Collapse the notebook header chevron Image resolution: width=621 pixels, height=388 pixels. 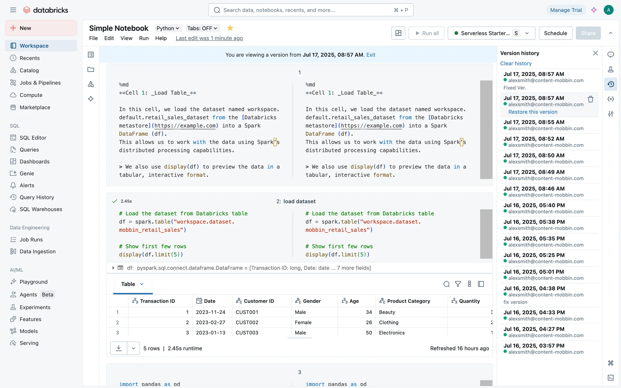pos(611,33)
